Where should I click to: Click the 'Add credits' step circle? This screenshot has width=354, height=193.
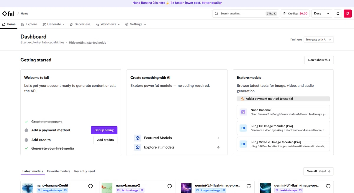(x=27, y=140)
